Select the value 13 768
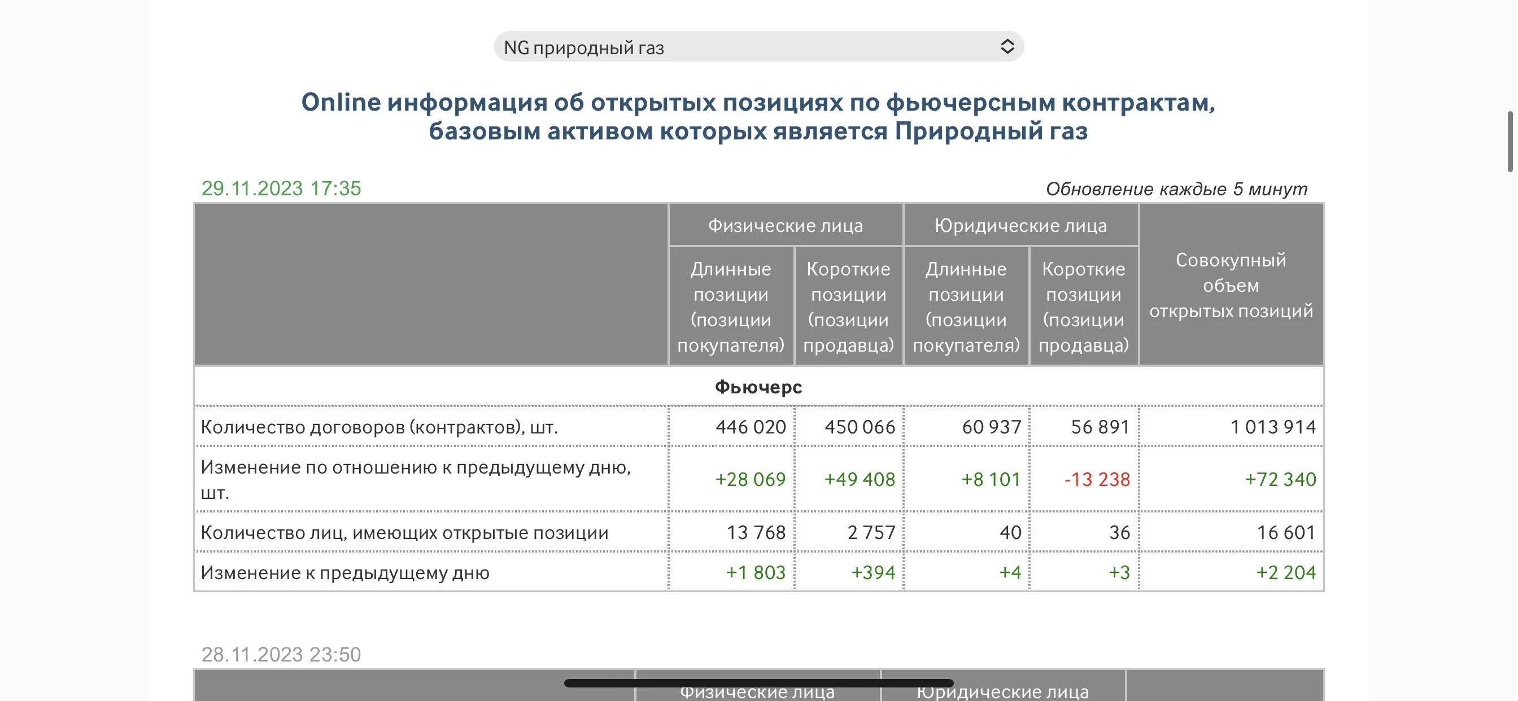 click(756, 533)
